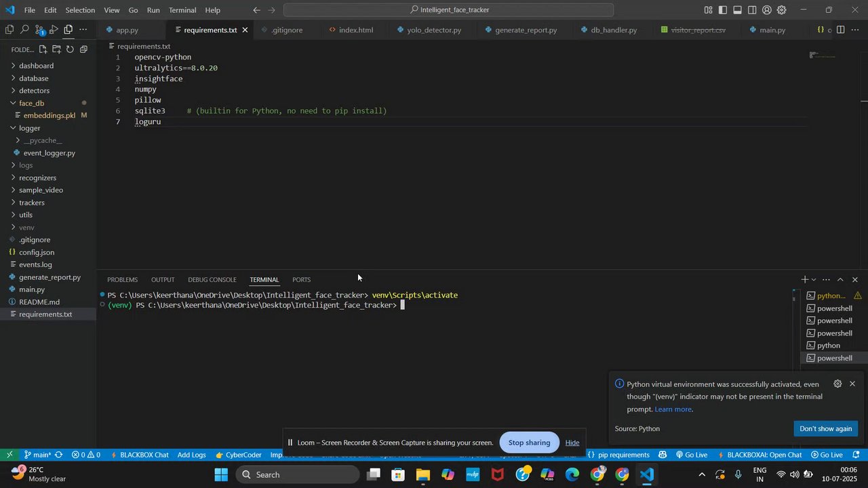868x488 pixels.
Task: Switch to the yolo_detector.py tab
Action: point(433,30)
